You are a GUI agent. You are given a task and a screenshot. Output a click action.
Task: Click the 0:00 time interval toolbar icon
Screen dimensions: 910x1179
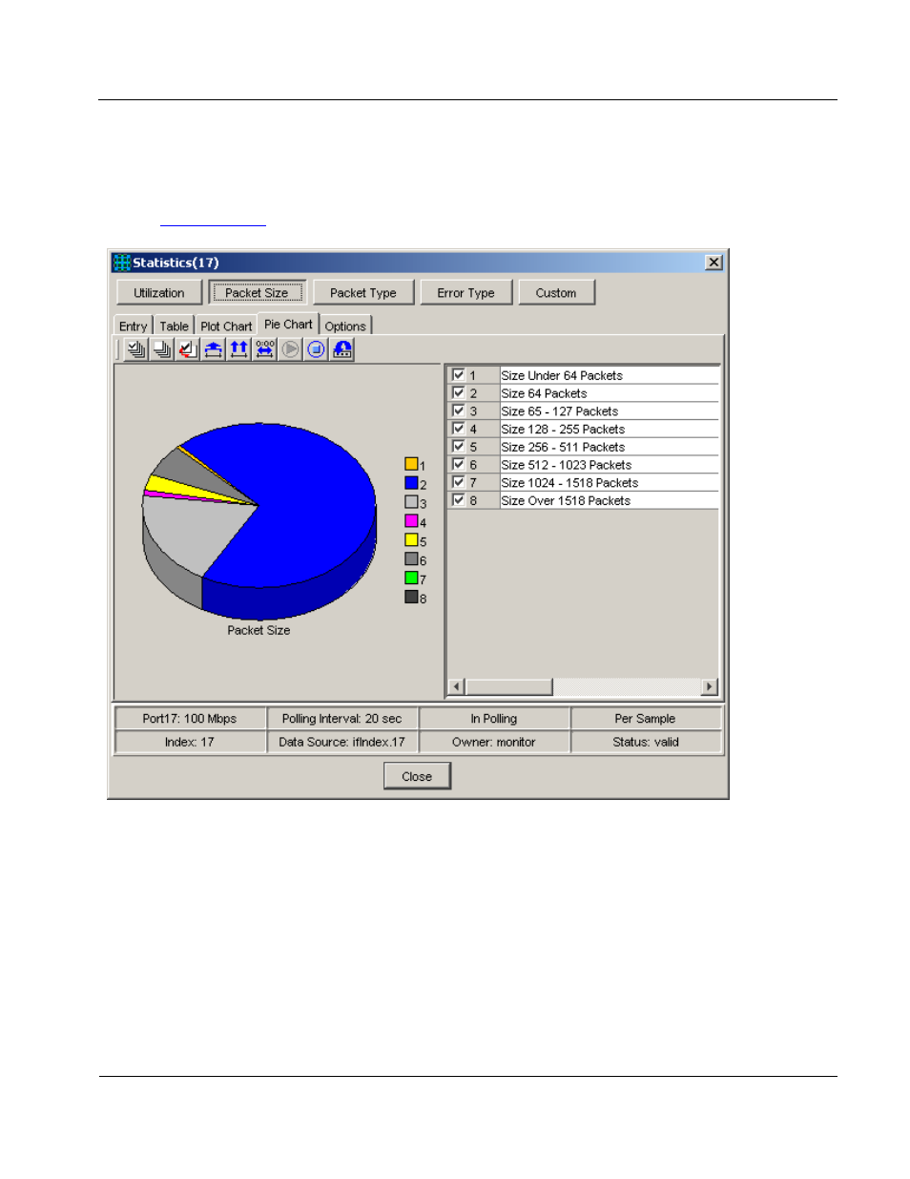pyautogui.click(x=265, y=349)
